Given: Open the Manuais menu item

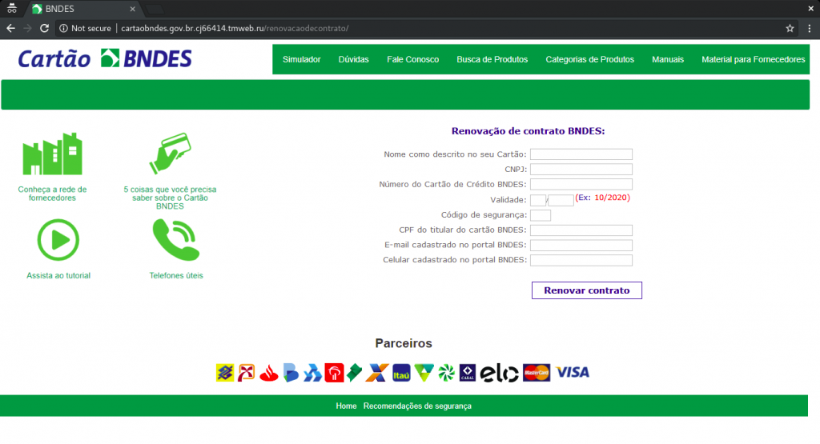Looking at the screenshot, I should (x=667, y=59).
